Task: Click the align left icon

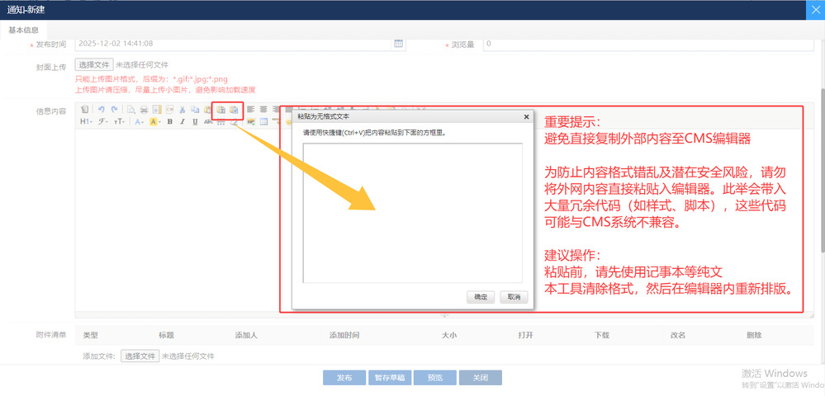Action: [250, 109]
